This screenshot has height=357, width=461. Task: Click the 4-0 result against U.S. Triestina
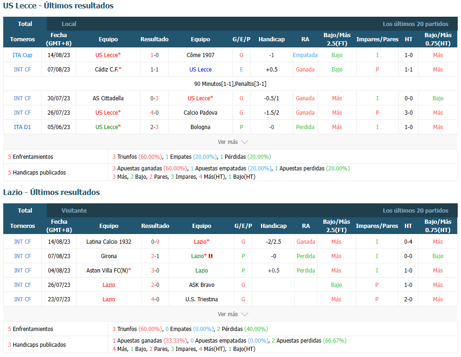coord(155,299)
